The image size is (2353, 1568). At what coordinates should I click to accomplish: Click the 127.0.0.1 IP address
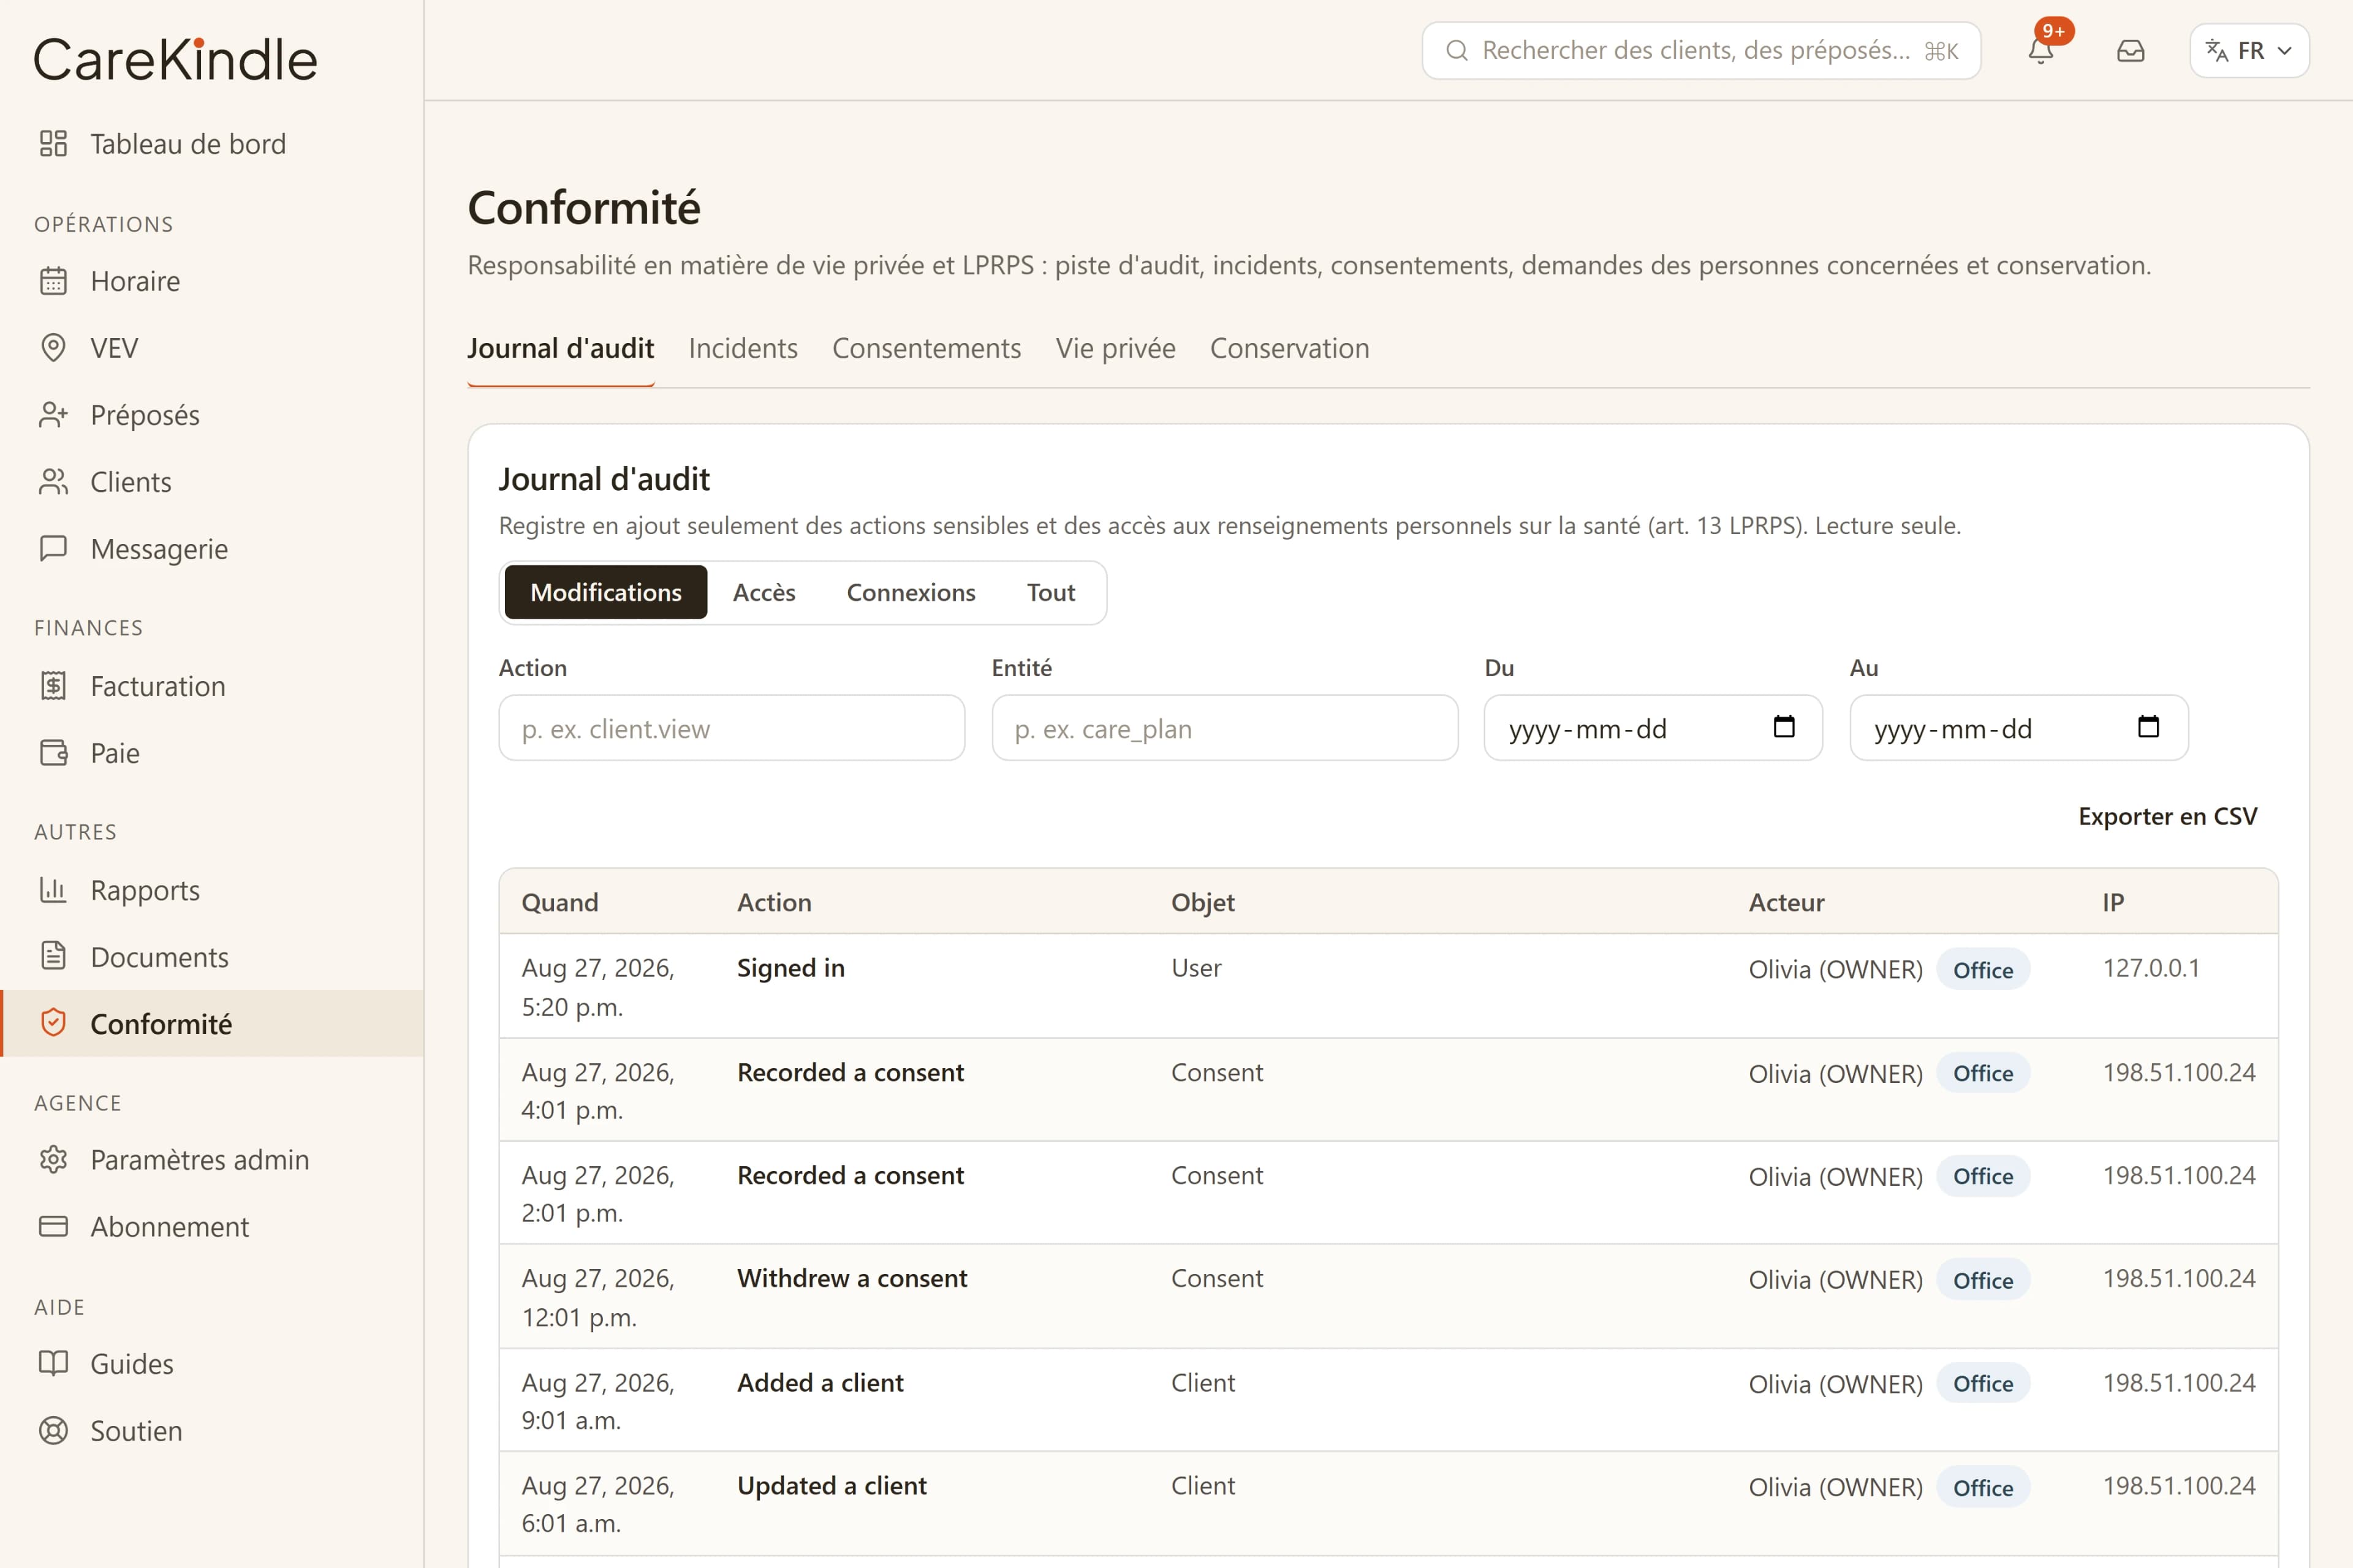tap(2151, 968)
